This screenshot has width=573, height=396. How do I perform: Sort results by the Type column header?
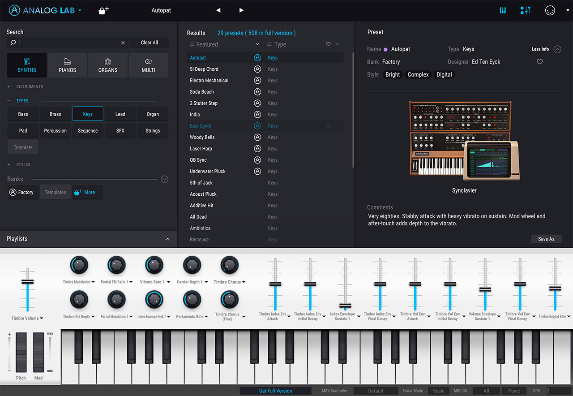tap(280, 44)
